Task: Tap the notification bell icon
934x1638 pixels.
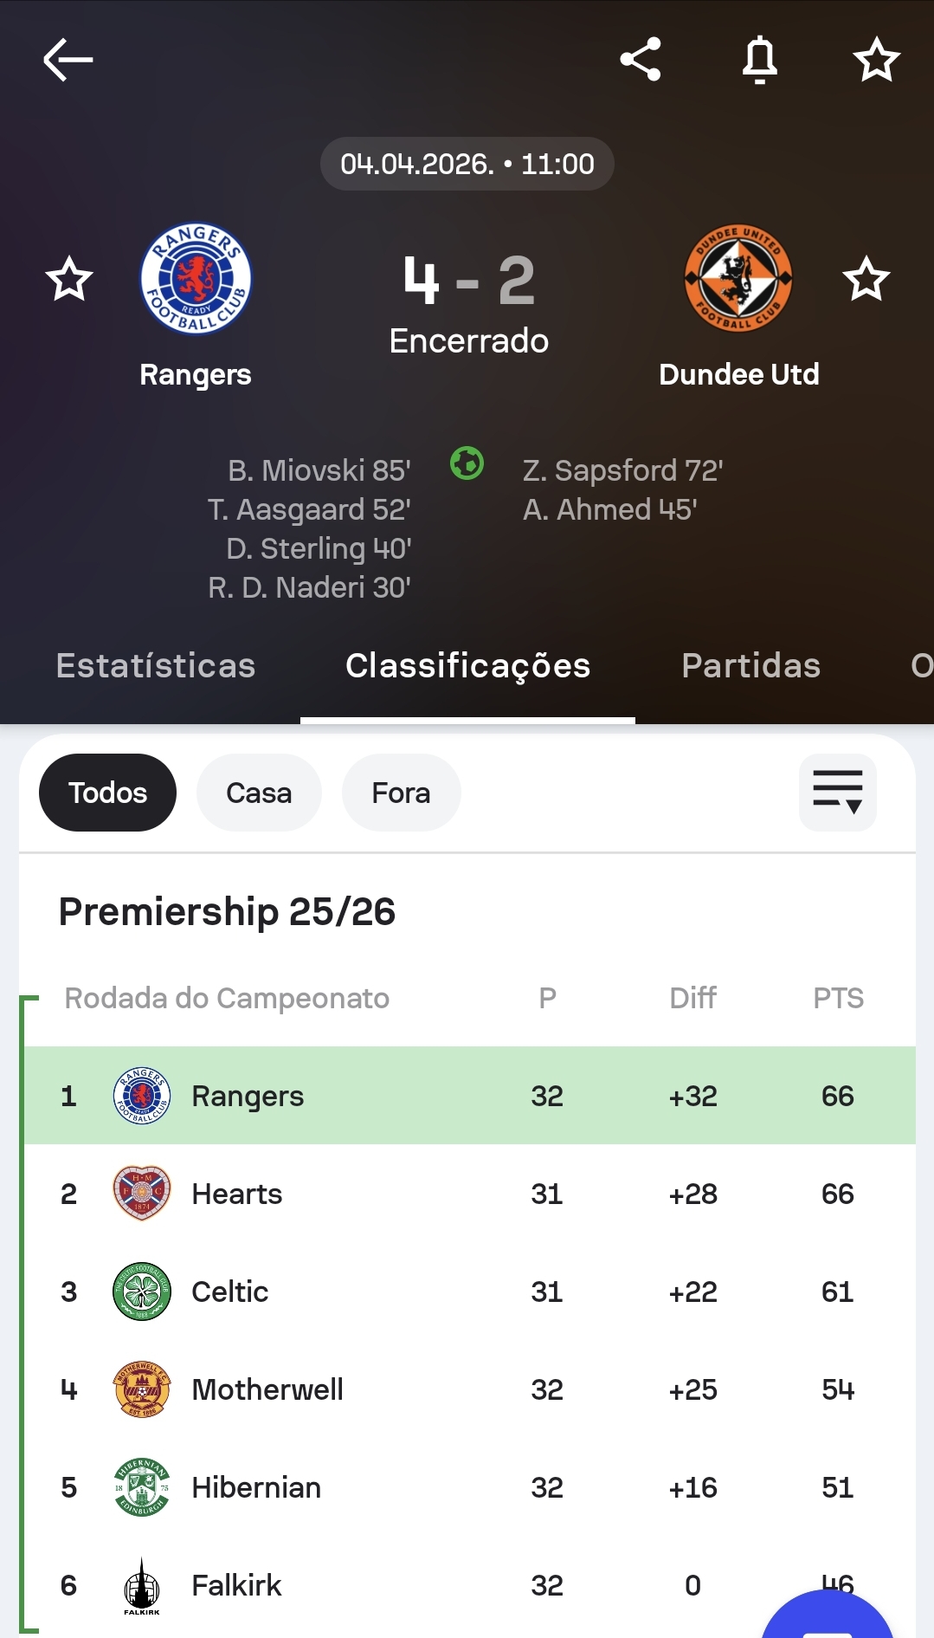Action: (x=760, y=60)
